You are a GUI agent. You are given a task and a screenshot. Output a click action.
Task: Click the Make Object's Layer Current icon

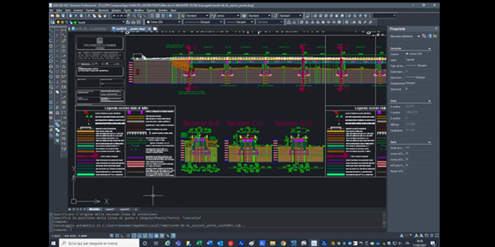tap(127, 22)
